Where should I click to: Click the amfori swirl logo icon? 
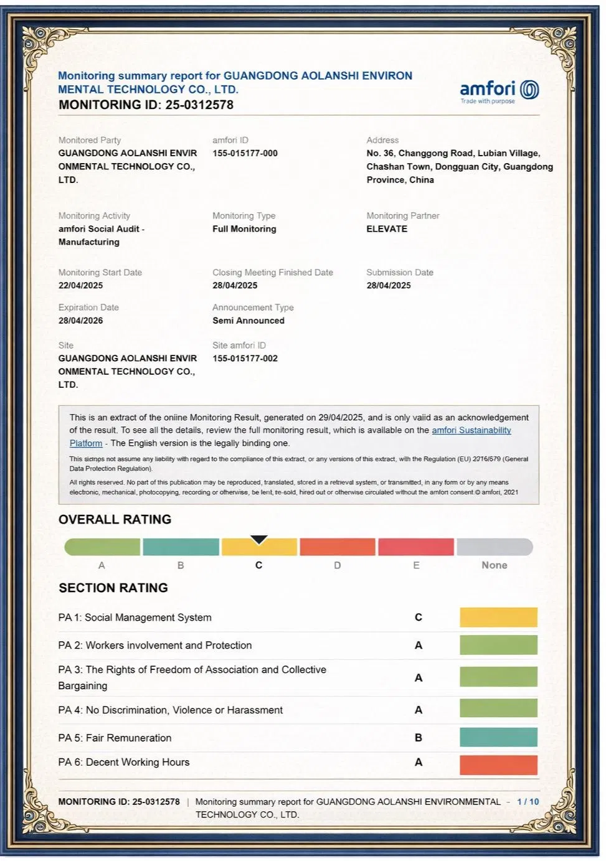(529, 90)
